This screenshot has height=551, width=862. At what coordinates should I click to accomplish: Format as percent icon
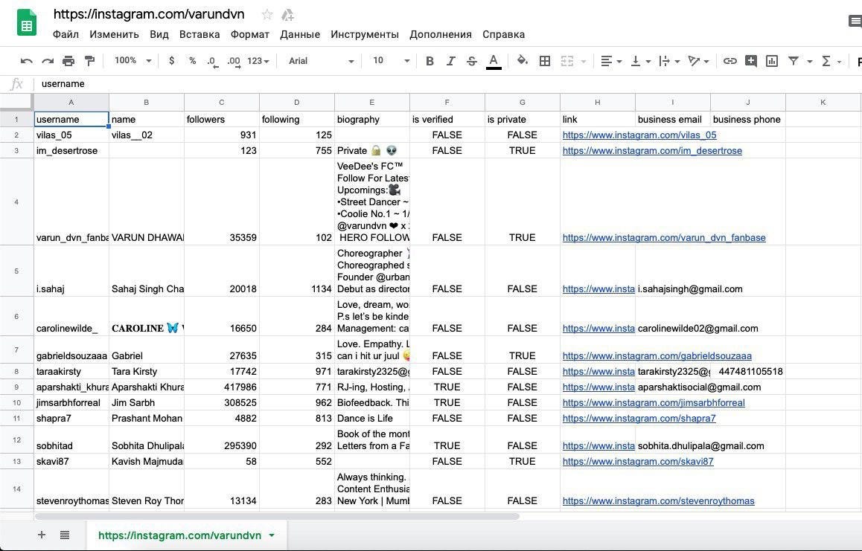(192, 61)
